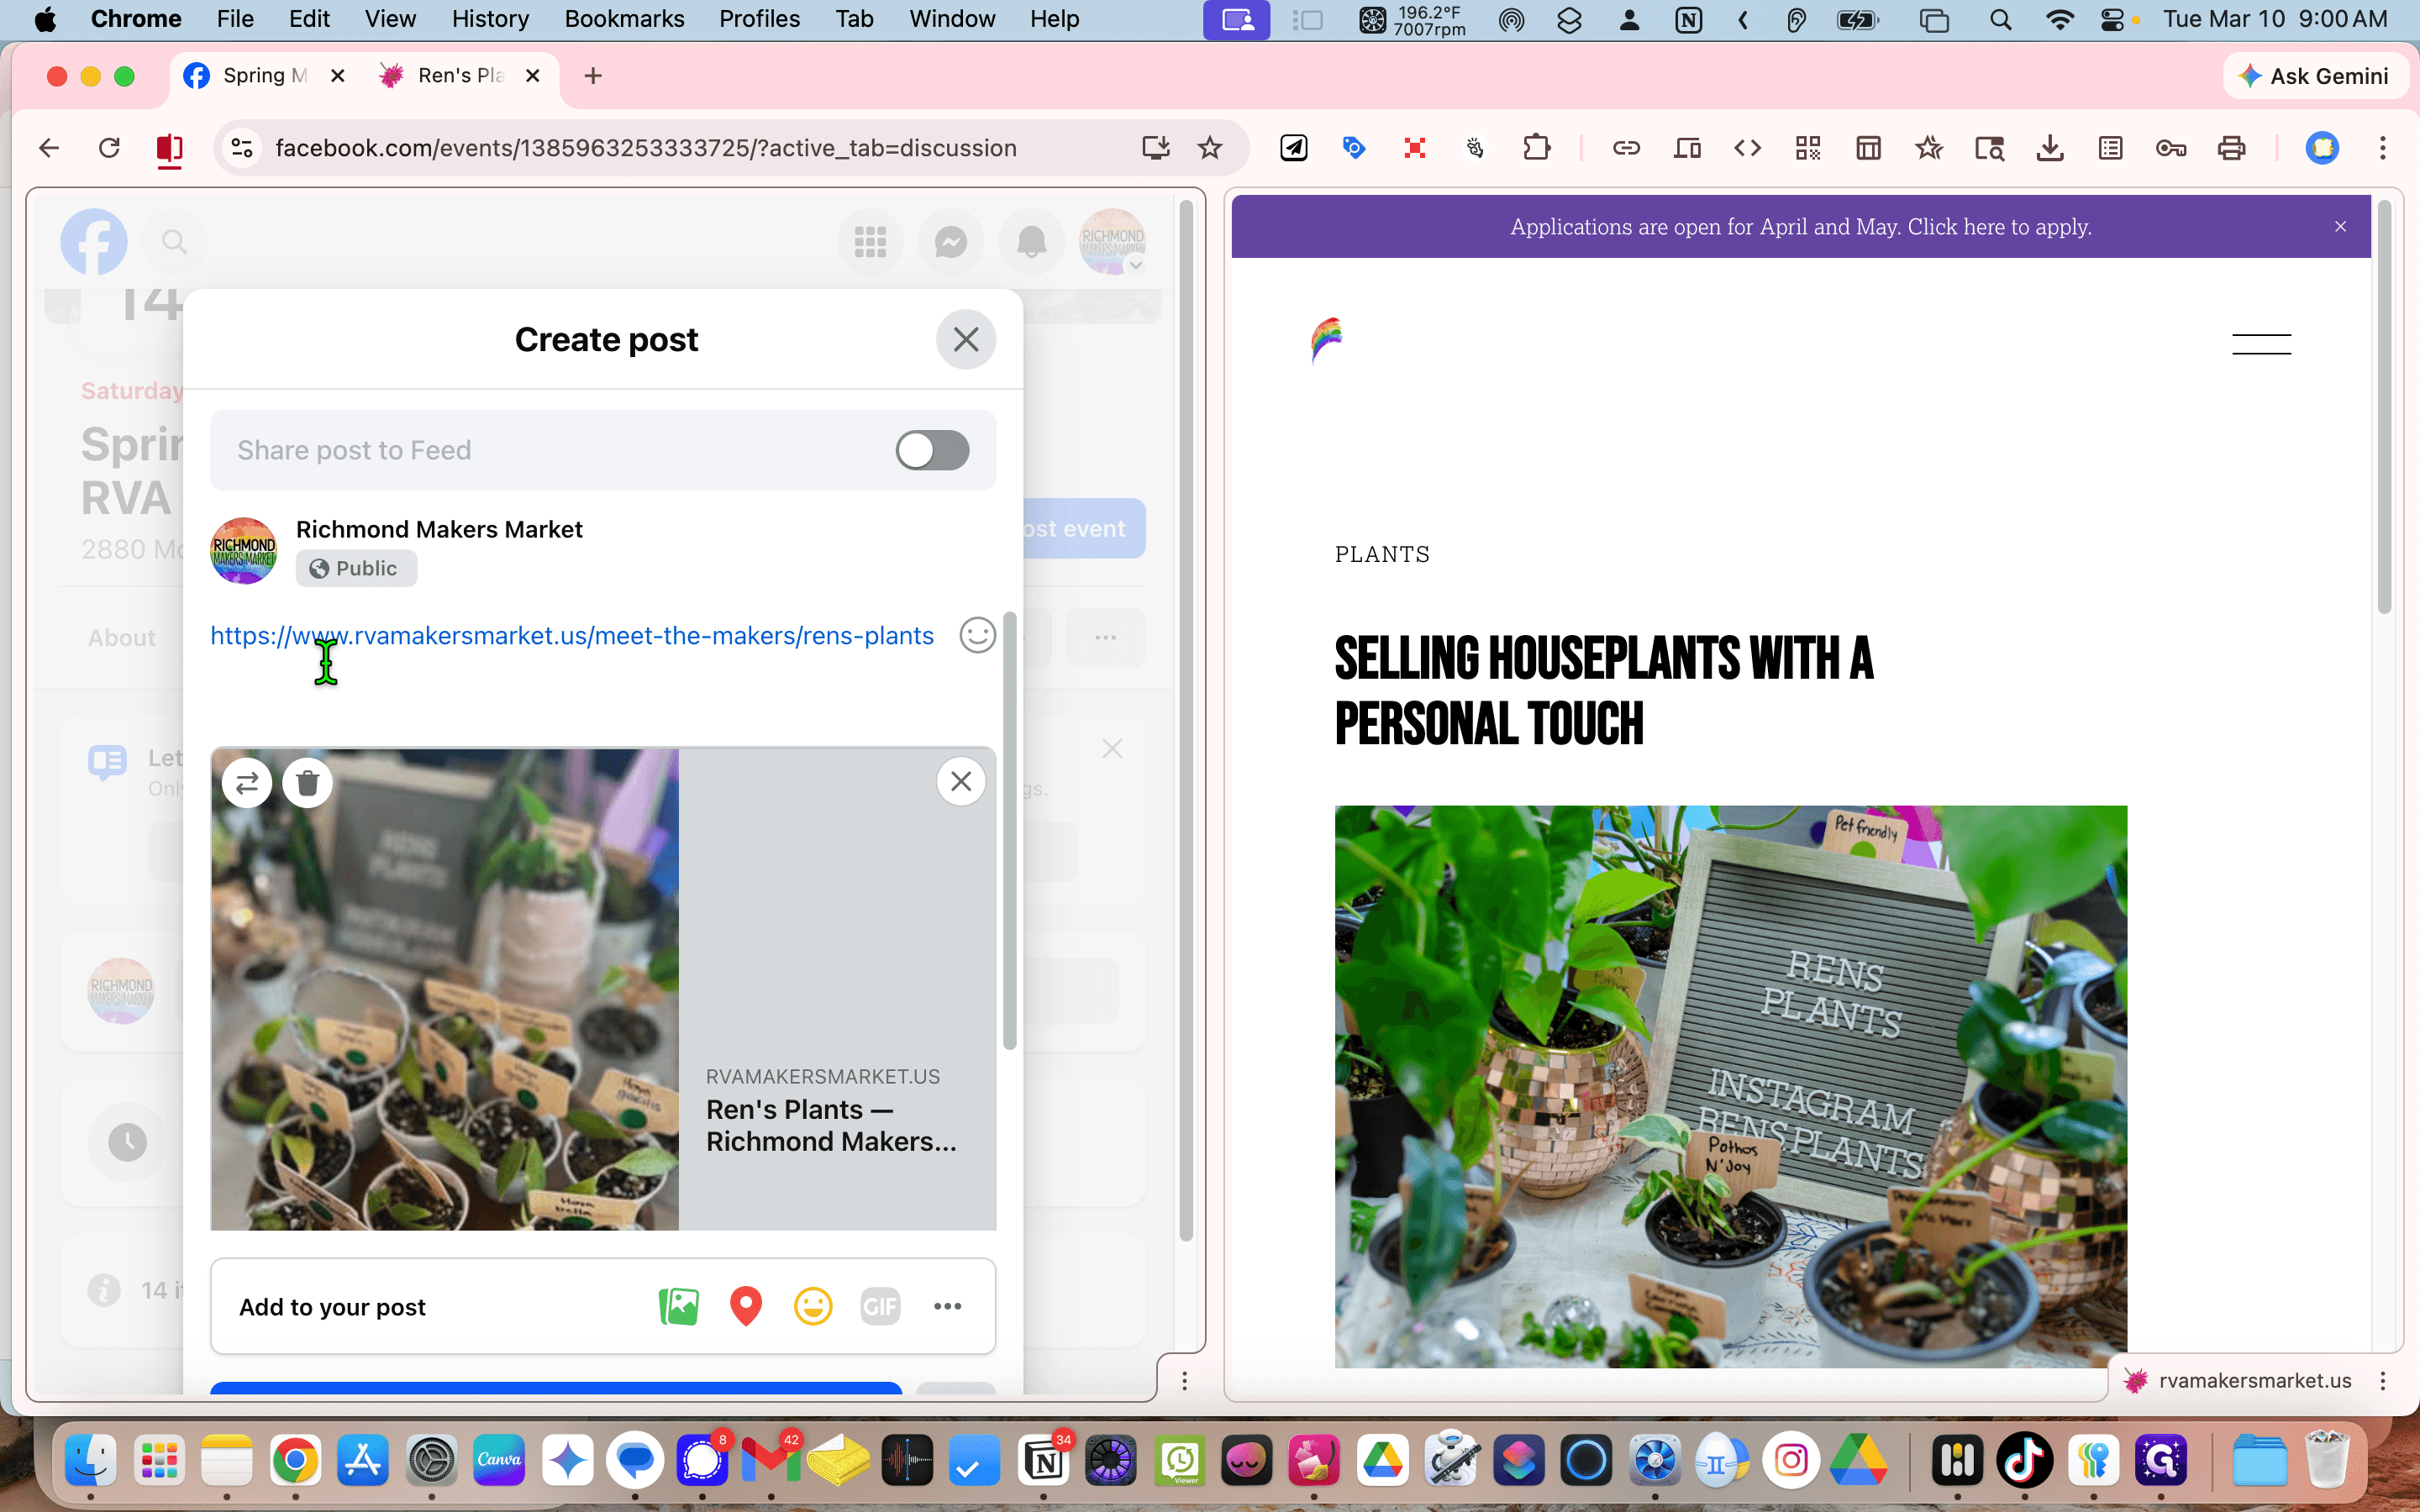Toggle Share post to Feed switch
The image size is (2420, 1512).
click(932, 450)
